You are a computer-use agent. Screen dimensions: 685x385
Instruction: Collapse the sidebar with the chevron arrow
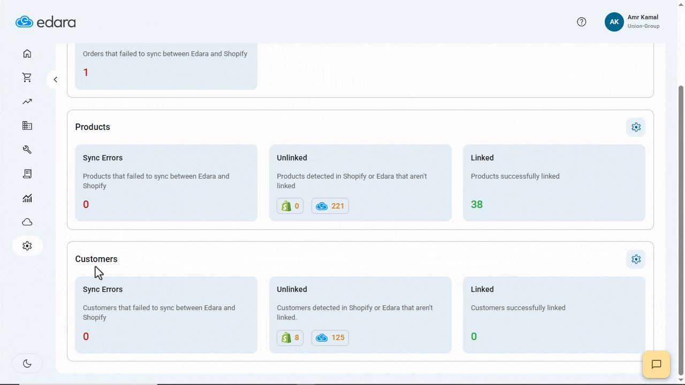[x=55, y=80]
